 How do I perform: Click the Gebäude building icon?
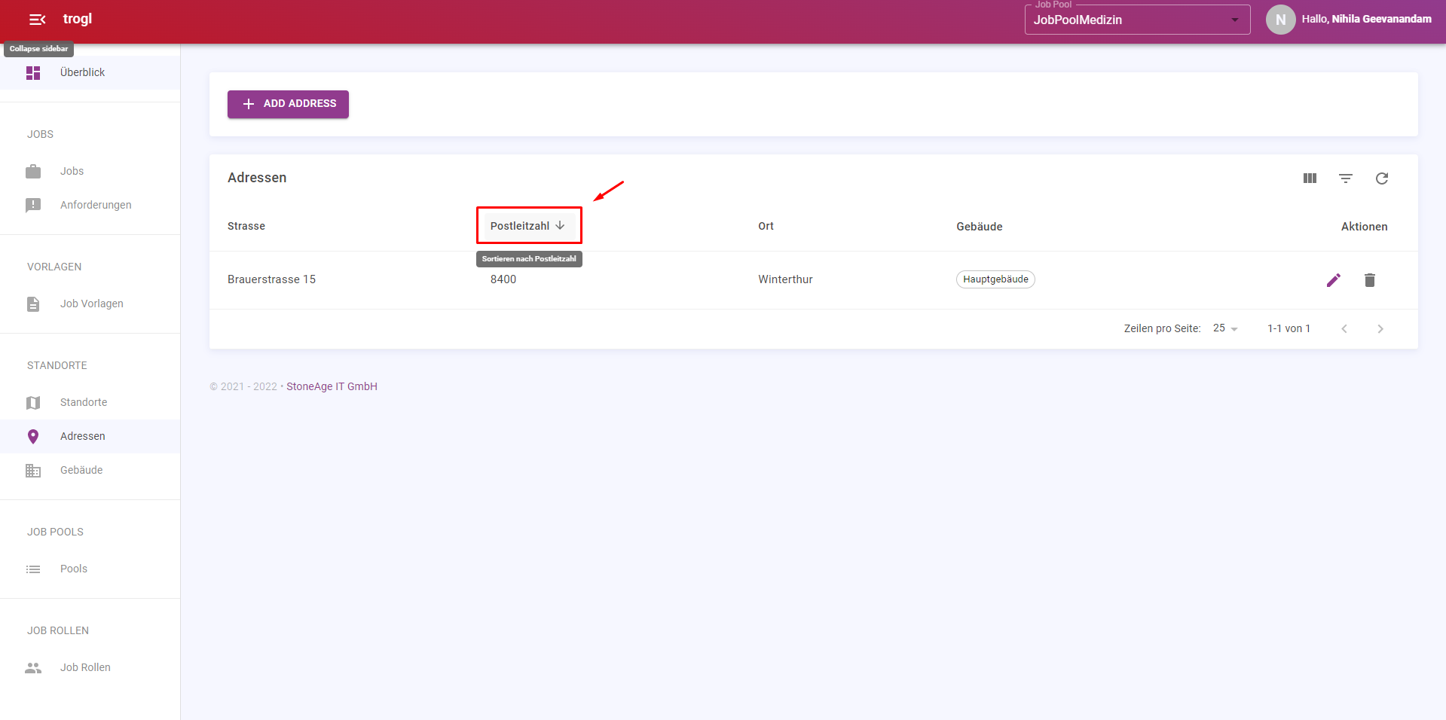33,471
